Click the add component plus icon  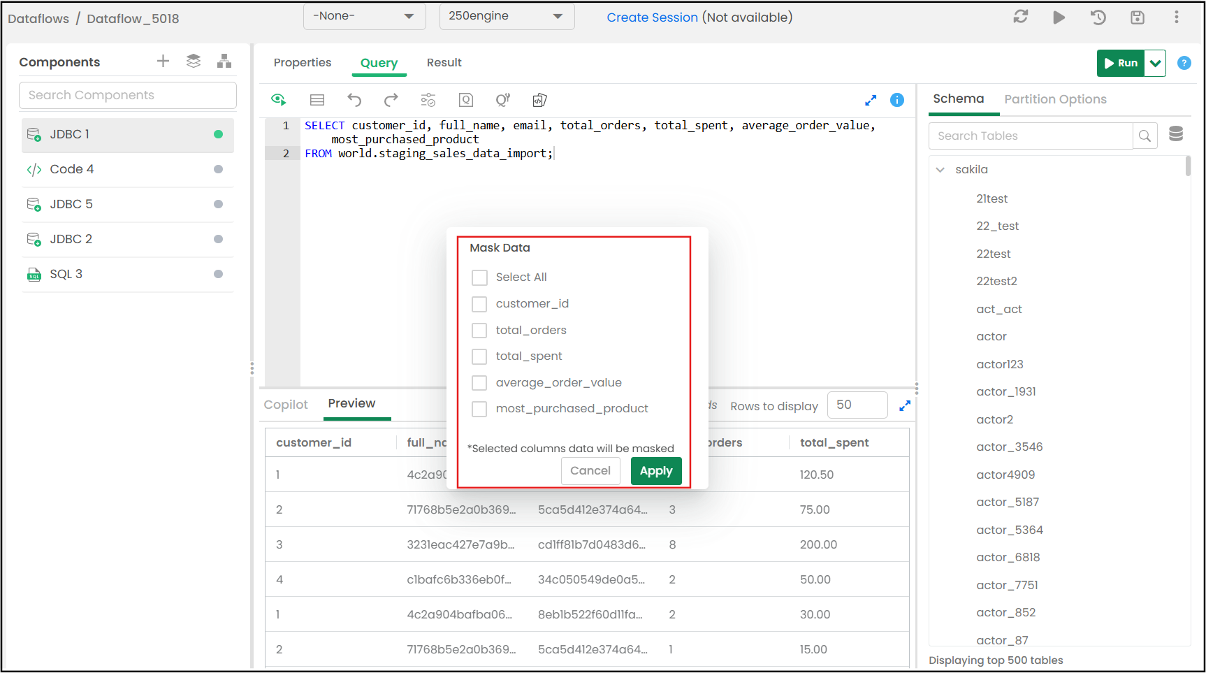point(163,61)
